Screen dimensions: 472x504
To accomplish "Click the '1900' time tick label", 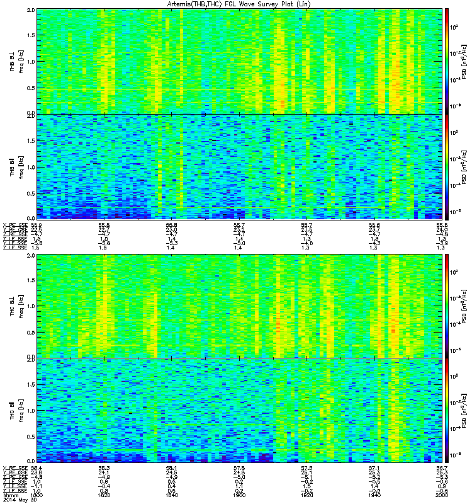I will [239, 495].
